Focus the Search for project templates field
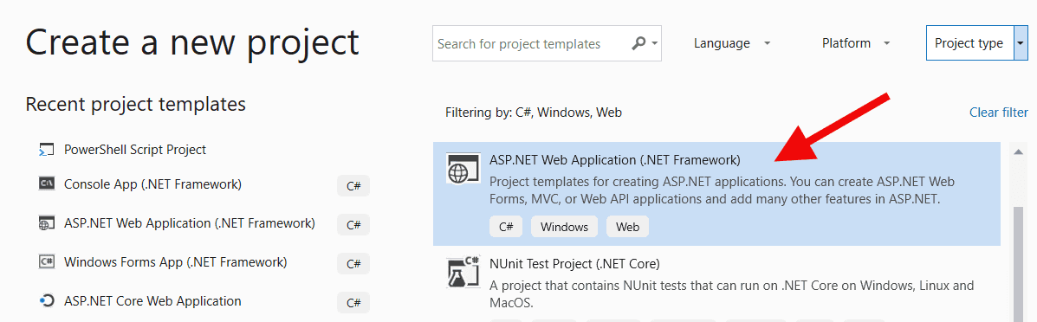 (547, 43)
